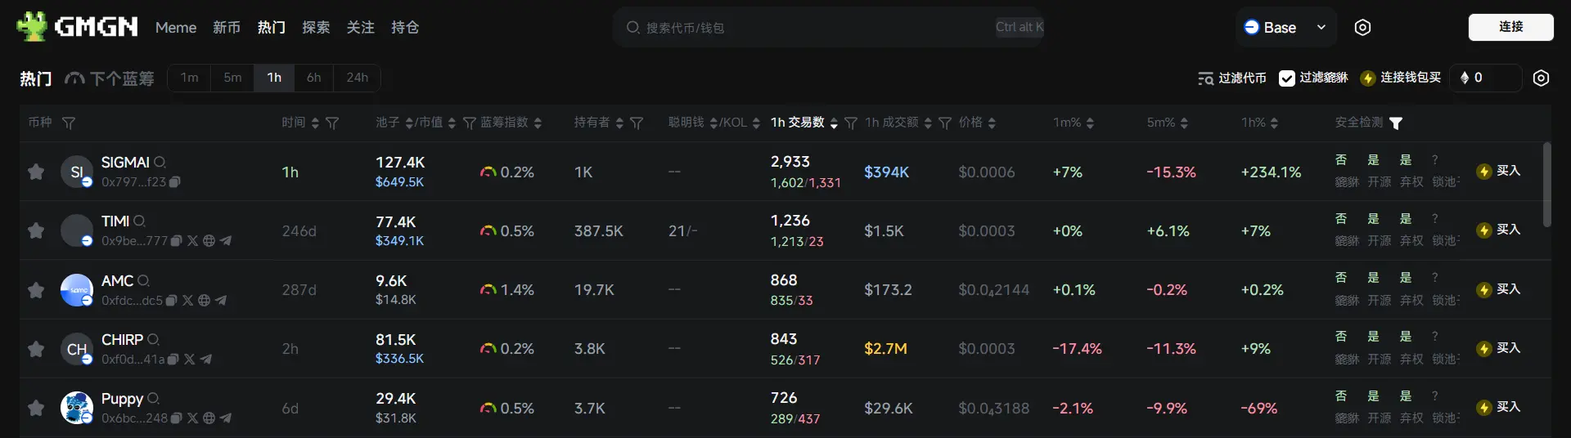Edit the quick-buy amount field showing 0

[x=1486, y=78]
